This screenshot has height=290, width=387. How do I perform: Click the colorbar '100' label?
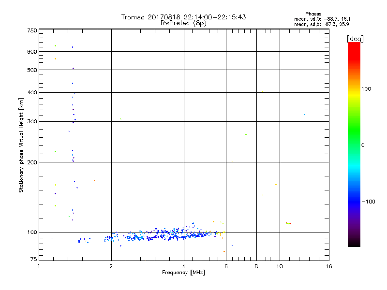pos(366,89)
